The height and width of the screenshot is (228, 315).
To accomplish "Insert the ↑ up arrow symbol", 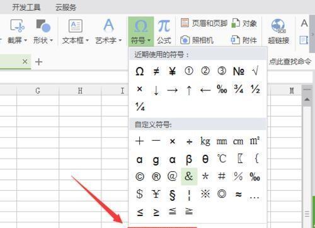I will 189,90.
